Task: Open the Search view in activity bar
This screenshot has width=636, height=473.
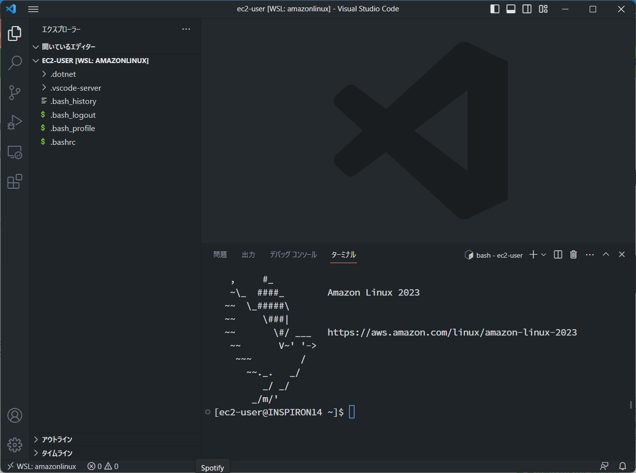Action: coord(15,63)
